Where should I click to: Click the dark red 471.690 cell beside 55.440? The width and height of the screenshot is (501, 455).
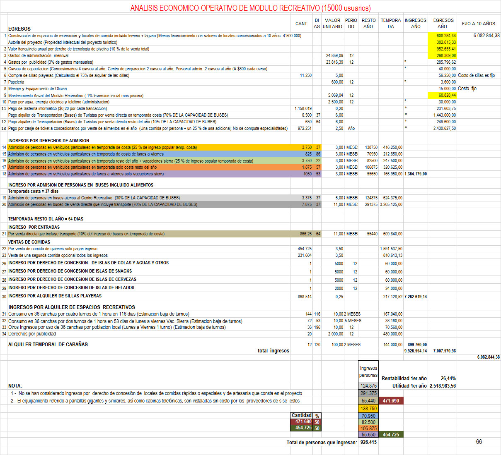[391, 401]
